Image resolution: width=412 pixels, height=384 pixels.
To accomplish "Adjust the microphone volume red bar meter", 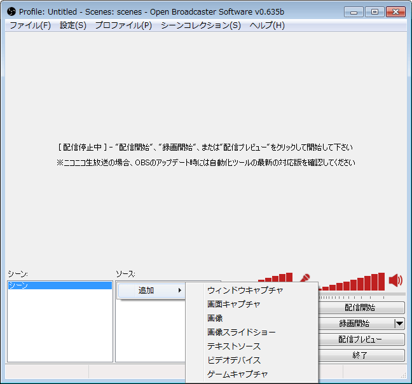I will click(x=275, y=277).
